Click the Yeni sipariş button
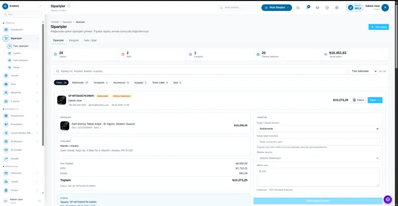Viewport: 398px width, 206px height. pyautogui.click(x=379, y=27)
